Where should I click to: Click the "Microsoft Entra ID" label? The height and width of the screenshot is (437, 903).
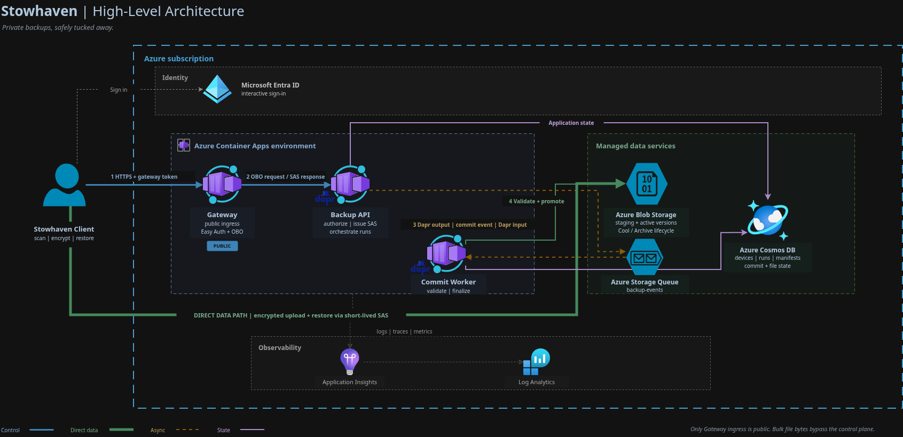[270, 85]
